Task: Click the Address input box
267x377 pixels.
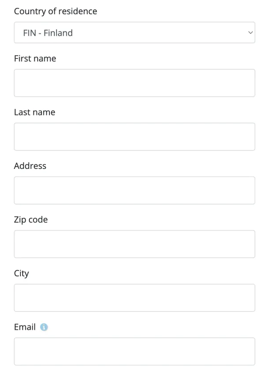Action: coord(133,190)
